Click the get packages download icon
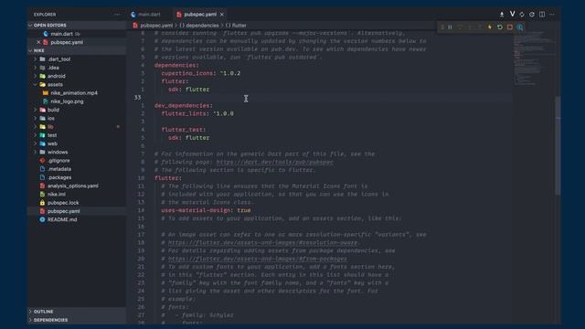 [502, 15]
